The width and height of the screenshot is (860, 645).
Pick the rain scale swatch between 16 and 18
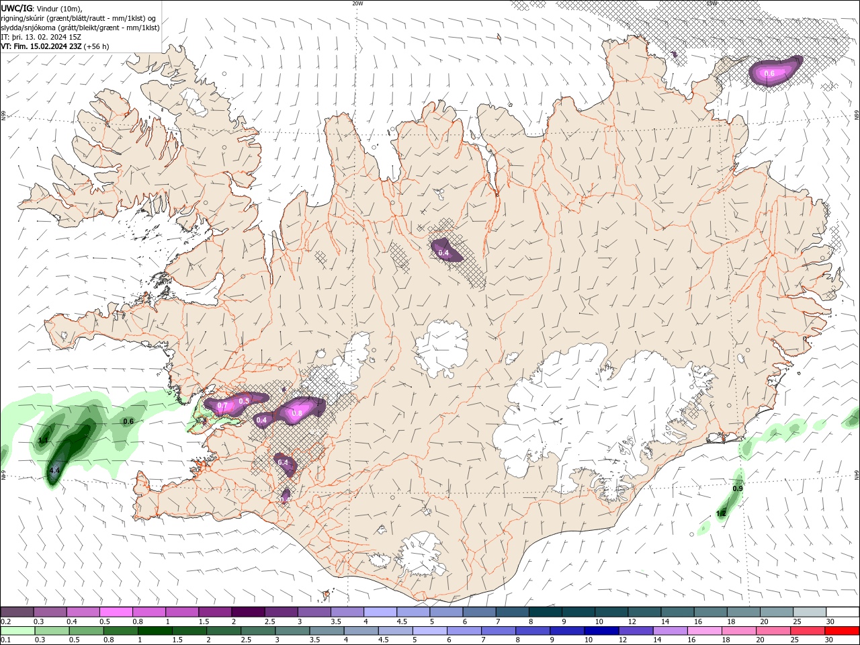coord(705,631)
